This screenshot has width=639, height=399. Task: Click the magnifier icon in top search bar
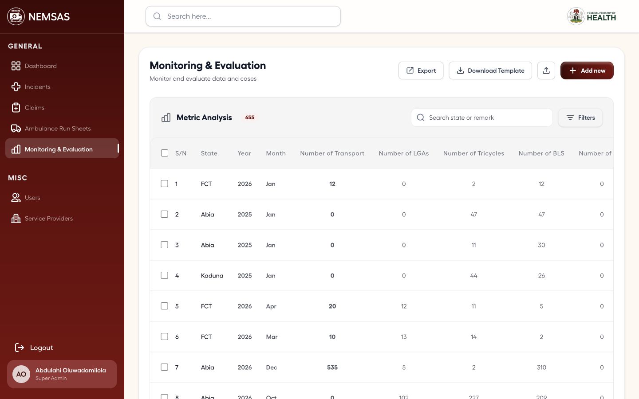coord(157,16)
